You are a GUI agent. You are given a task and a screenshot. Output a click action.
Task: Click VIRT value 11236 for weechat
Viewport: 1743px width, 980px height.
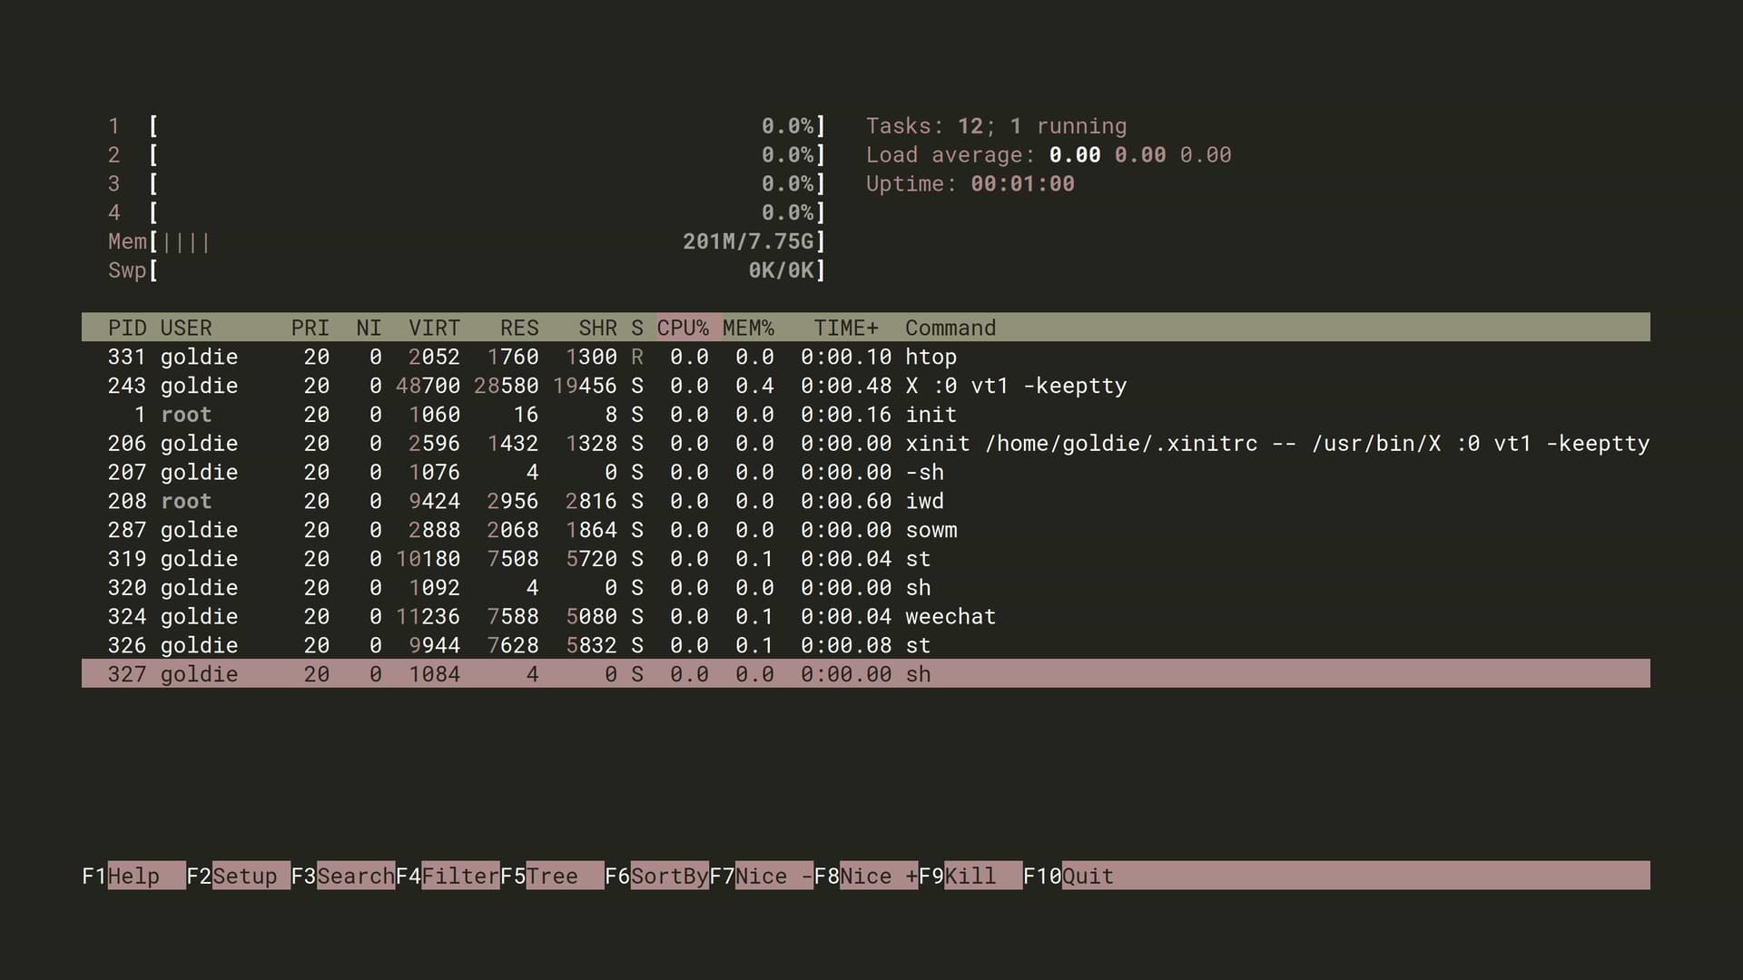(x=428, y=616)
